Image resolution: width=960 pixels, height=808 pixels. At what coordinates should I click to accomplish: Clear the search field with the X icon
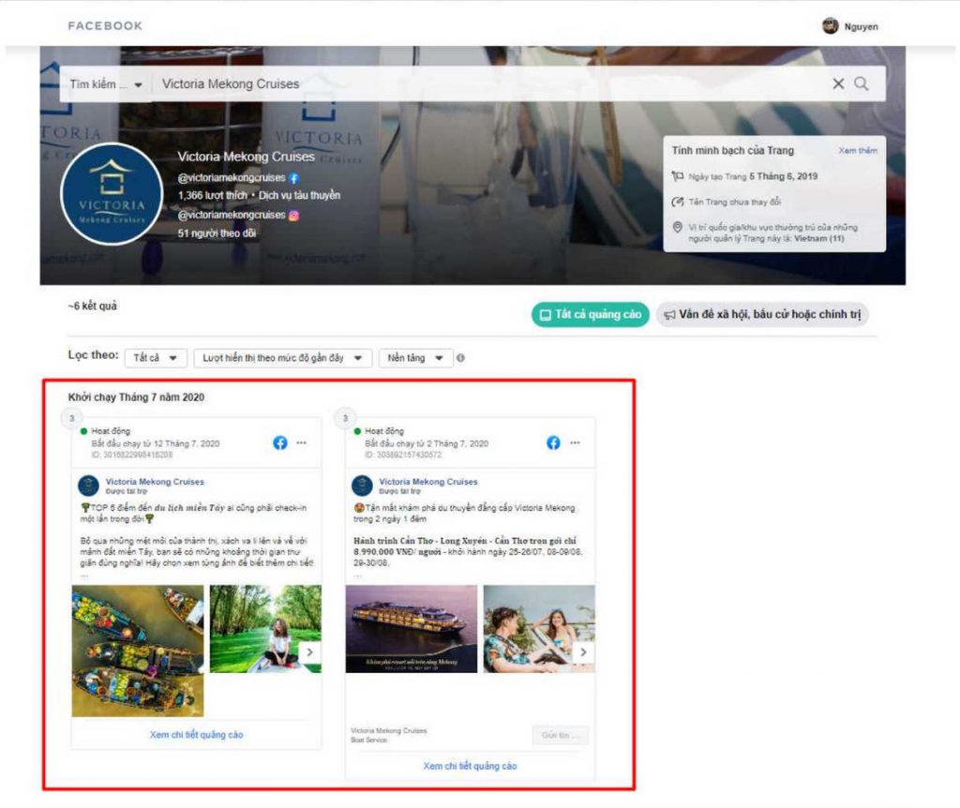(838, 83)
